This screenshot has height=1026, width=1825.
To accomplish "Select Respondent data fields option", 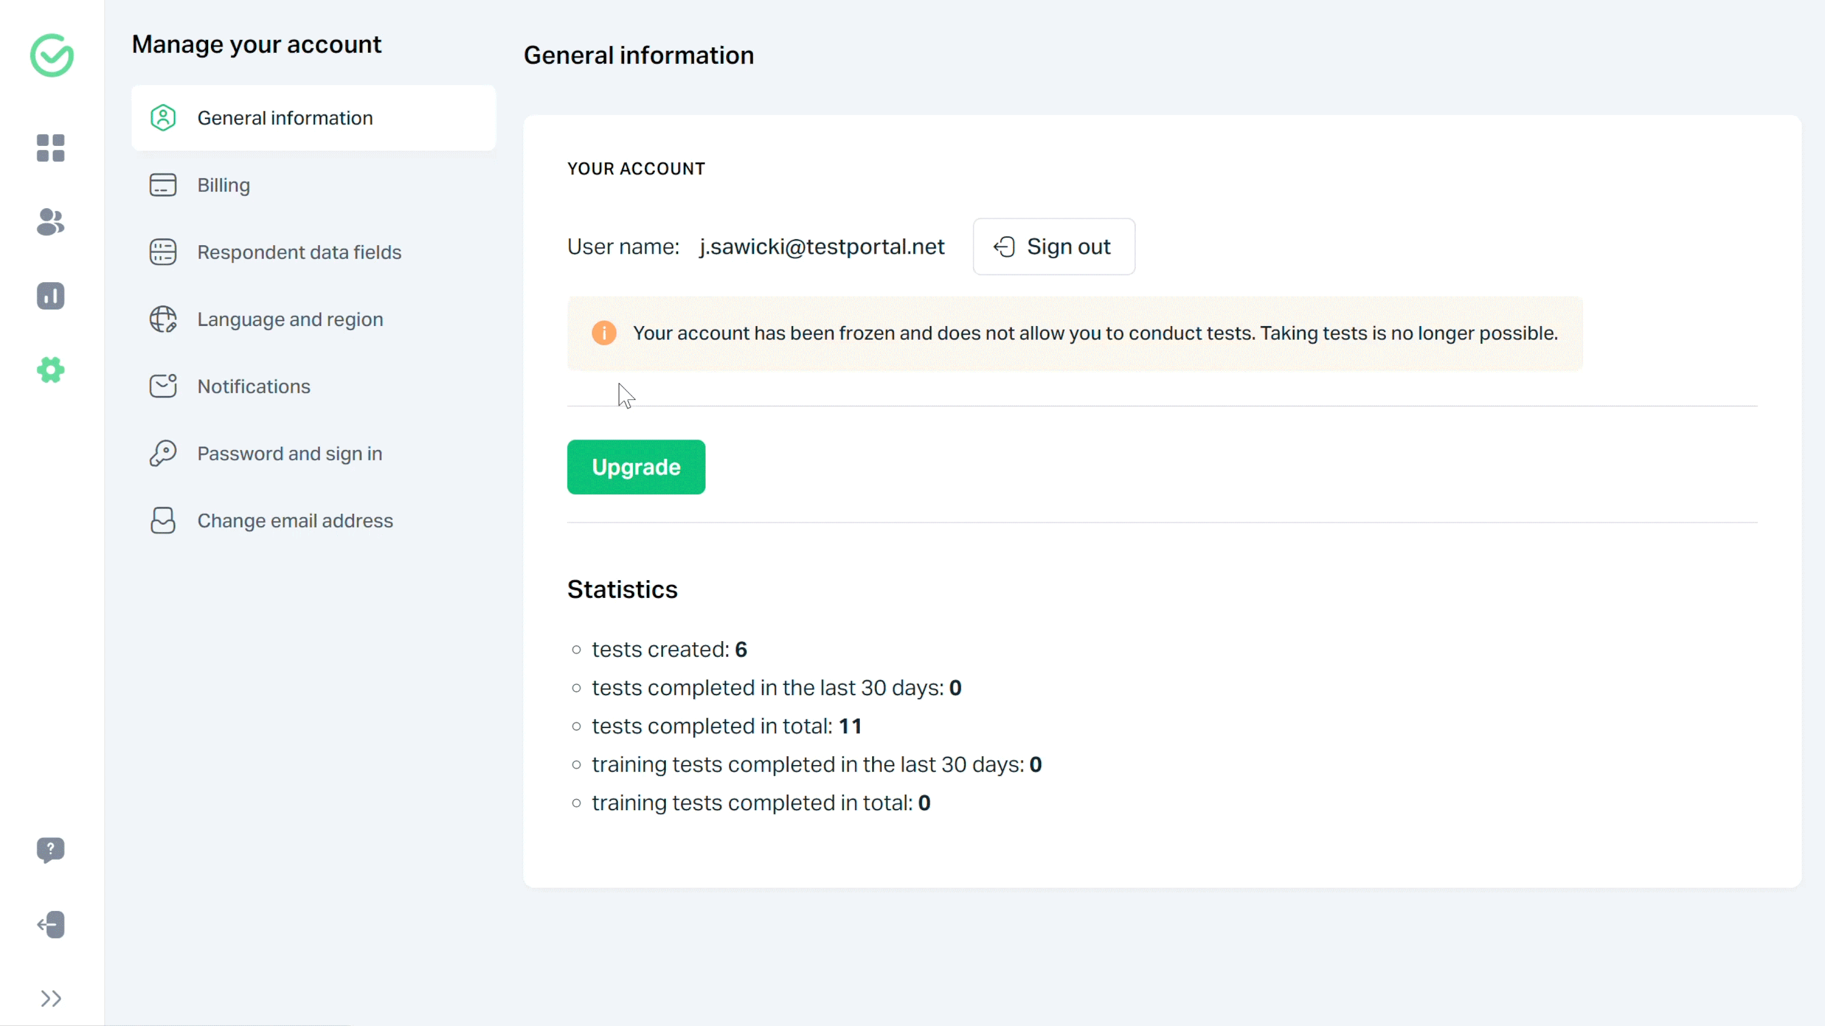I will (298, 252).
